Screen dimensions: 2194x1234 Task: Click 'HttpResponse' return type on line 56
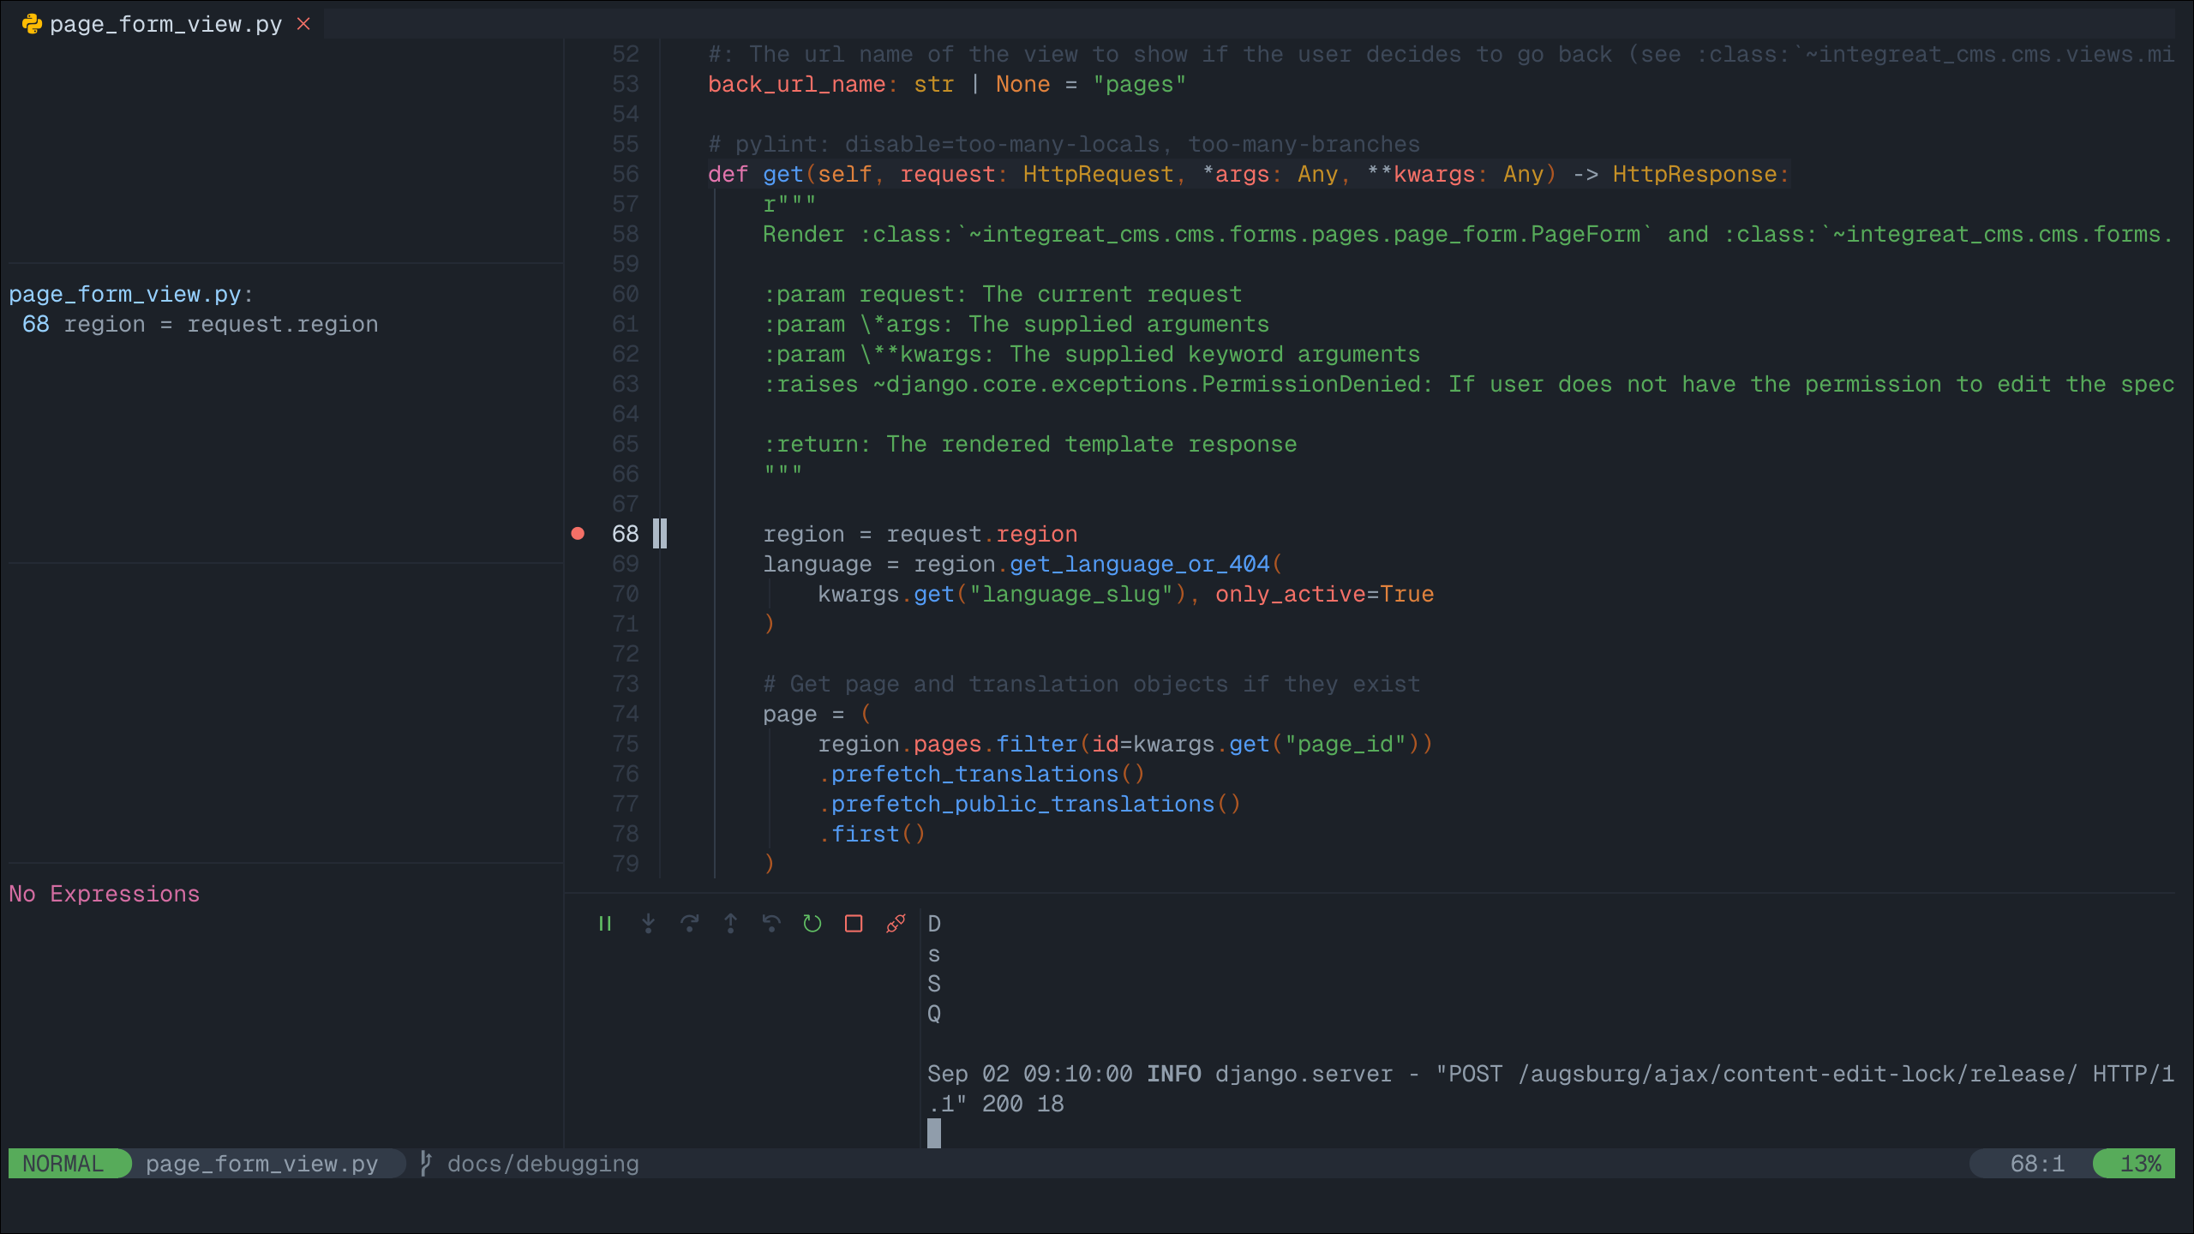(1695, 174)
